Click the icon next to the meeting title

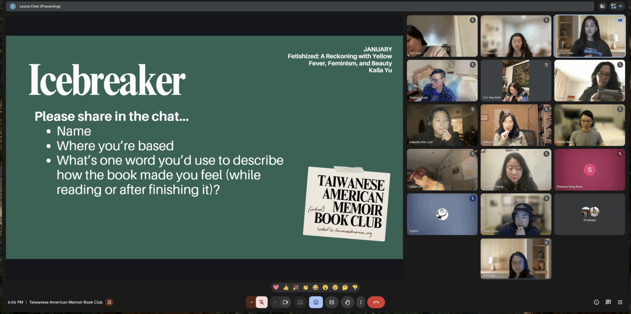[109, 302]
